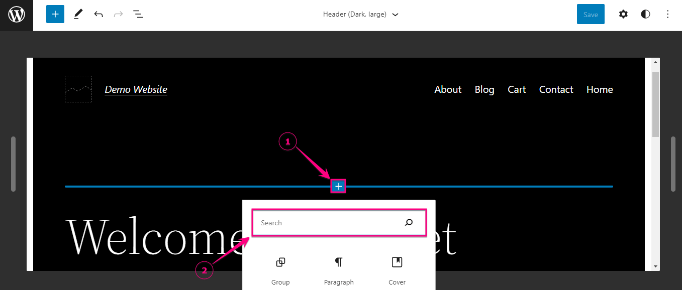The image size is (682, 290).
Task: Click the canvas scrollbar up arrow
Action: (655, 63)
